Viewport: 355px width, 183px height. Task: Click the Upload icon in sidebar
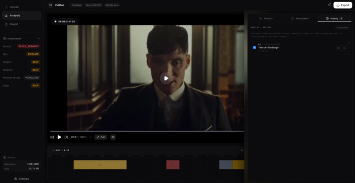(x=6, y=7)
